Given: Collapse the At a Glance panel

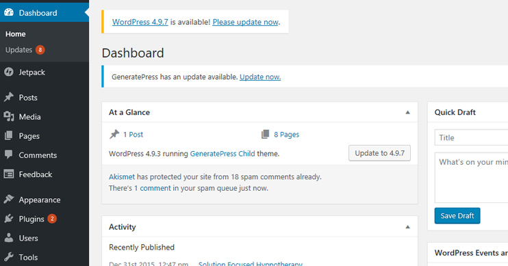Looking at the screenshot, I should pos(407,112).
